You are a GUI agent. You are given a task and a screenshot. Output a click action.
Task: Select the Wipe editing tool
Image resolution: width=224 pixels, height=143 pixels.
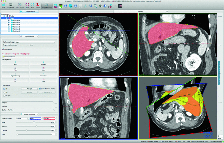point(43,69)
